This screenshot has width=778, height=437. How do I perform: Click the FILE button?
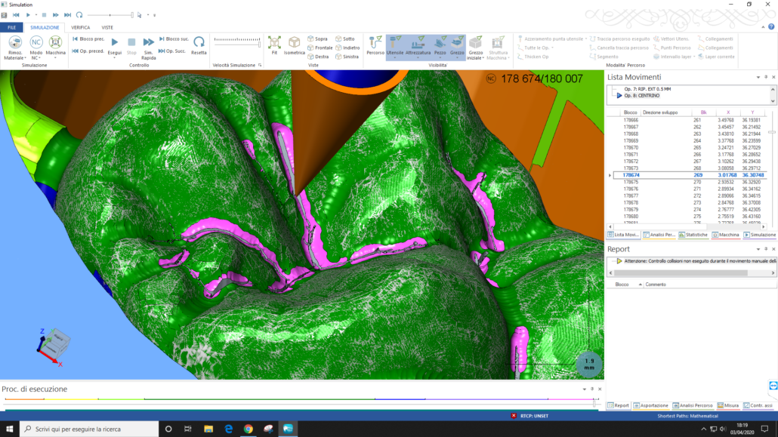click(11, 27)
